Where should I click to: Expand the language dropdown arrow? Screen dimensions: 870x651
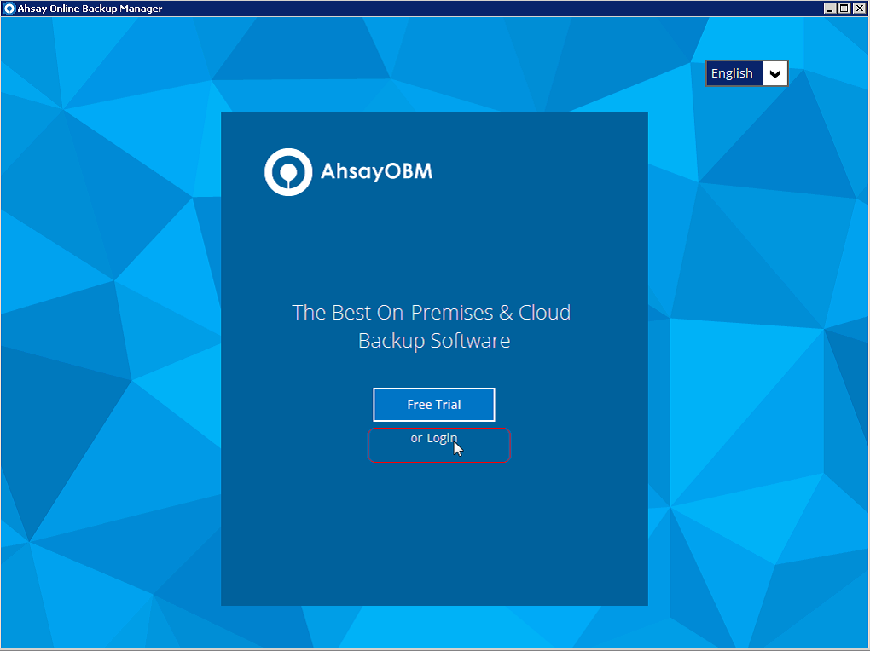[775, 73]
